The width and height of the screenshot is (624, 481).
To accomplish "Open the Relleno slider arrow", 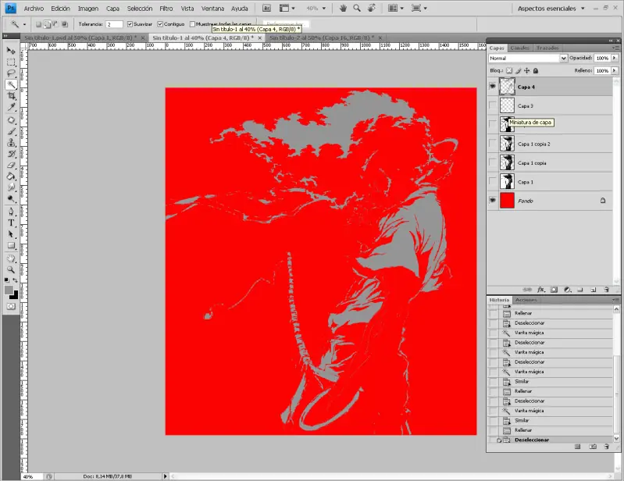I will [615, 70].
